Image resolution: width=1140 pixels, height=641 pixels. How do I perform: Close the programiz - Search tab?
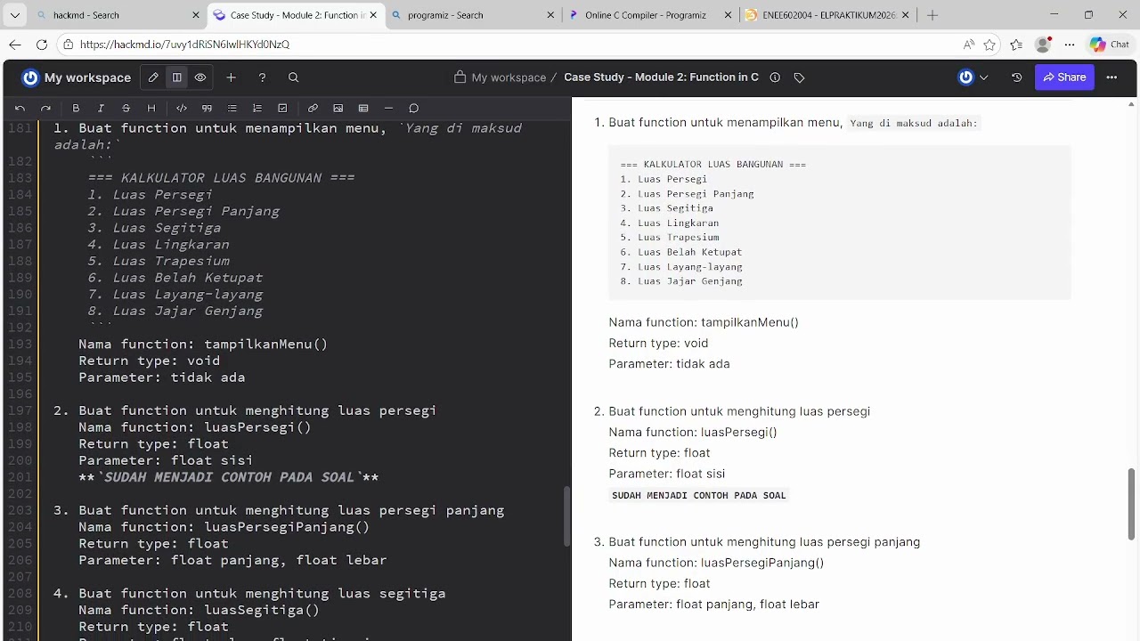(550, 15)
